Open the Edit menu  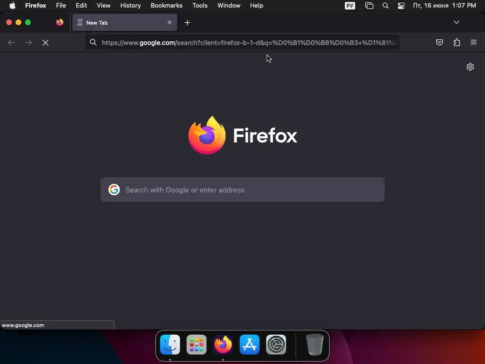(x=81, y=6)
